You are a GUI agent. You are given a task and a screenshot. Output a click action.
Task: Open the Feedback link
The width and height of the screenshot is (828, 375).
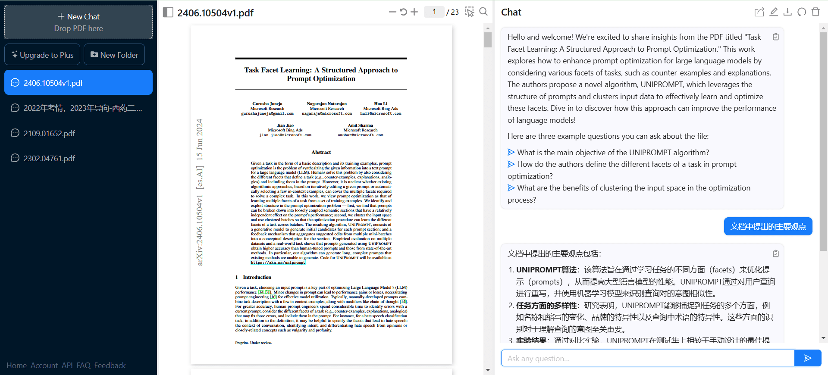coord(110,366)
